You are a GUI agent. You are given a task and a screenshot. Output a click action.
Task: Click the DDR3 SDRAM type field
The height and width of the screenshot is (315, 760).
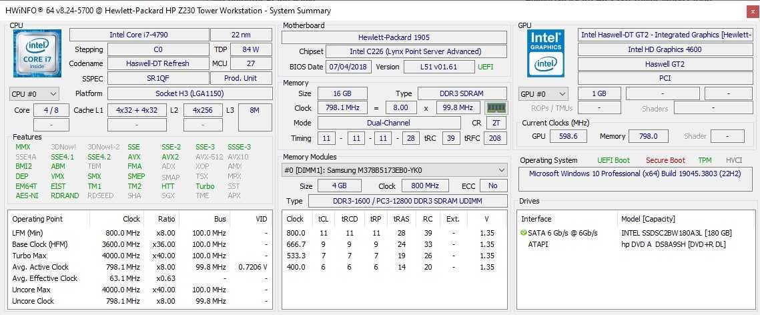point(462,93)
